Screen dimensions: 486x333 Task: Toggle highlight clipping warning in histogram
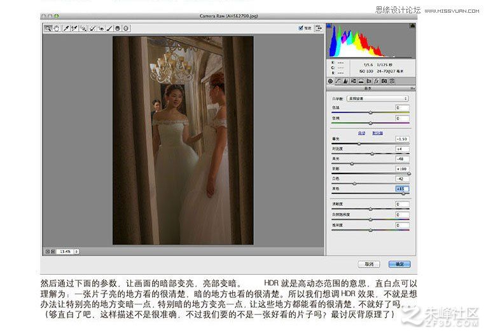coord(413,25)
